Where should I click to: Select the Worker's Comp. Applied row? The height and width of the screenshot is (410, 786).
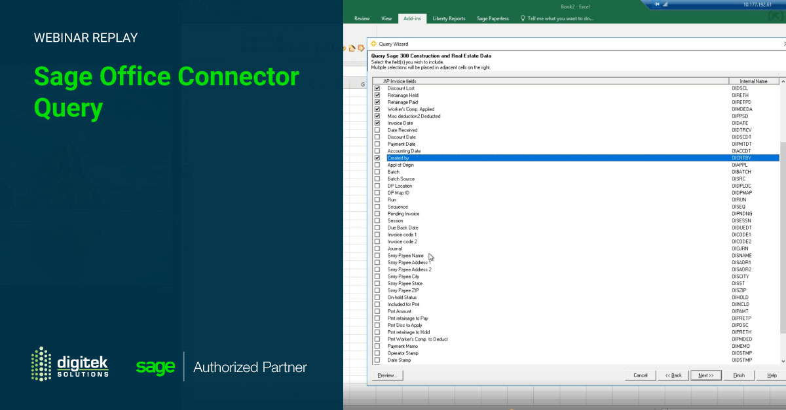[x=576, y=109]
